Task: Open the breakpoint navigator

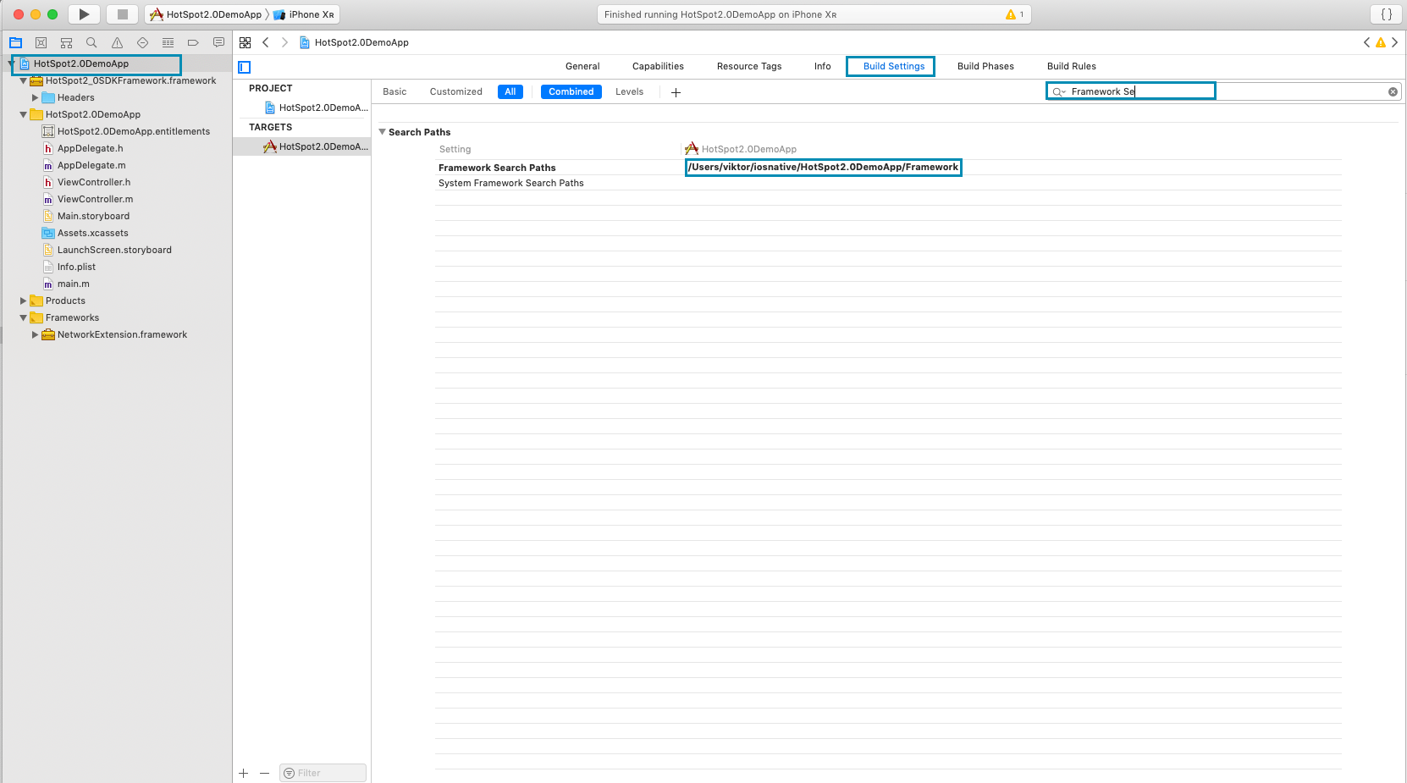Action: coord(193,42)
